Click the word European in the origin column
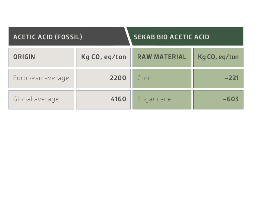The width and height of the screenshot is (278, 208). click(26, 78)
